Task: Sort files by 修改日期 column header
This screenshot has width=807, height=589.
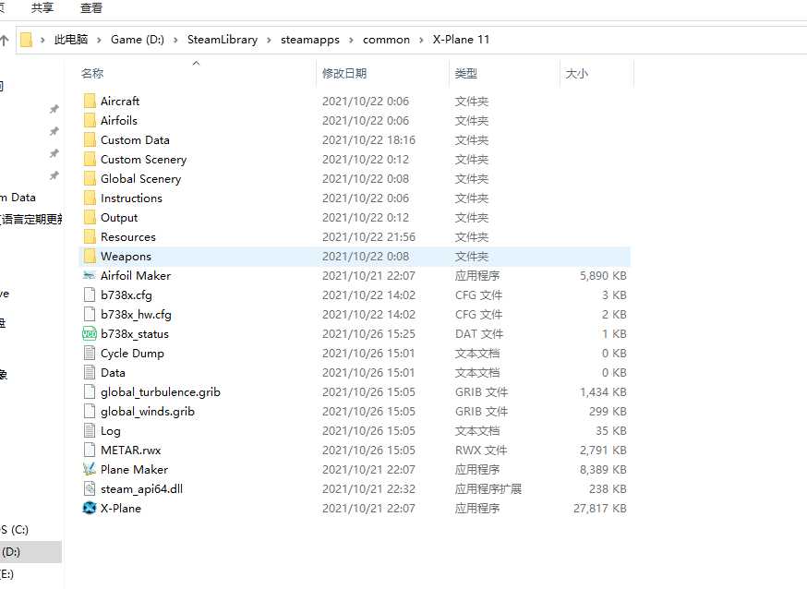Action: (x=344, y=73)
